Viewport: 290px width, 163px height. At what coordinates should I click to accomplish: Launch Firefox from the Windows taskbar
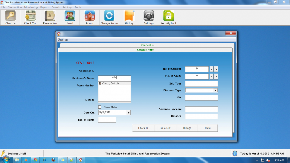(x=53, y=160)
